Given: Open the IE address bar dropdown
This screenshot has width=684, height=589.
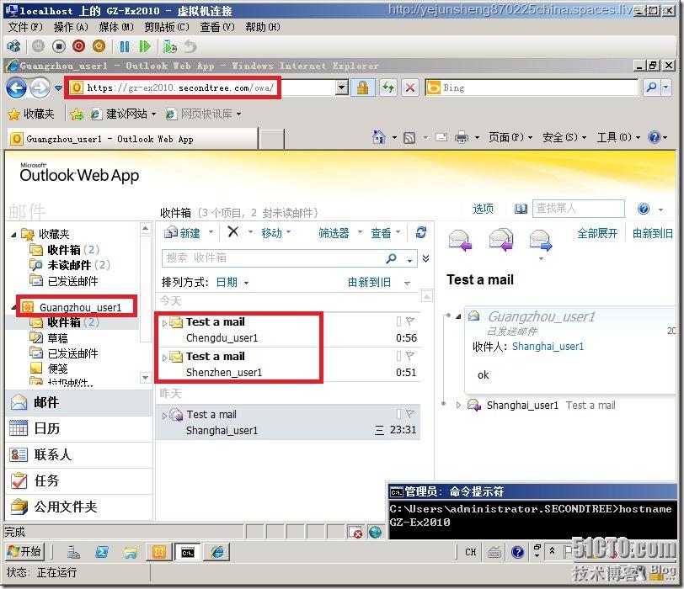Looking at the screenshot, I should point(341,88).
